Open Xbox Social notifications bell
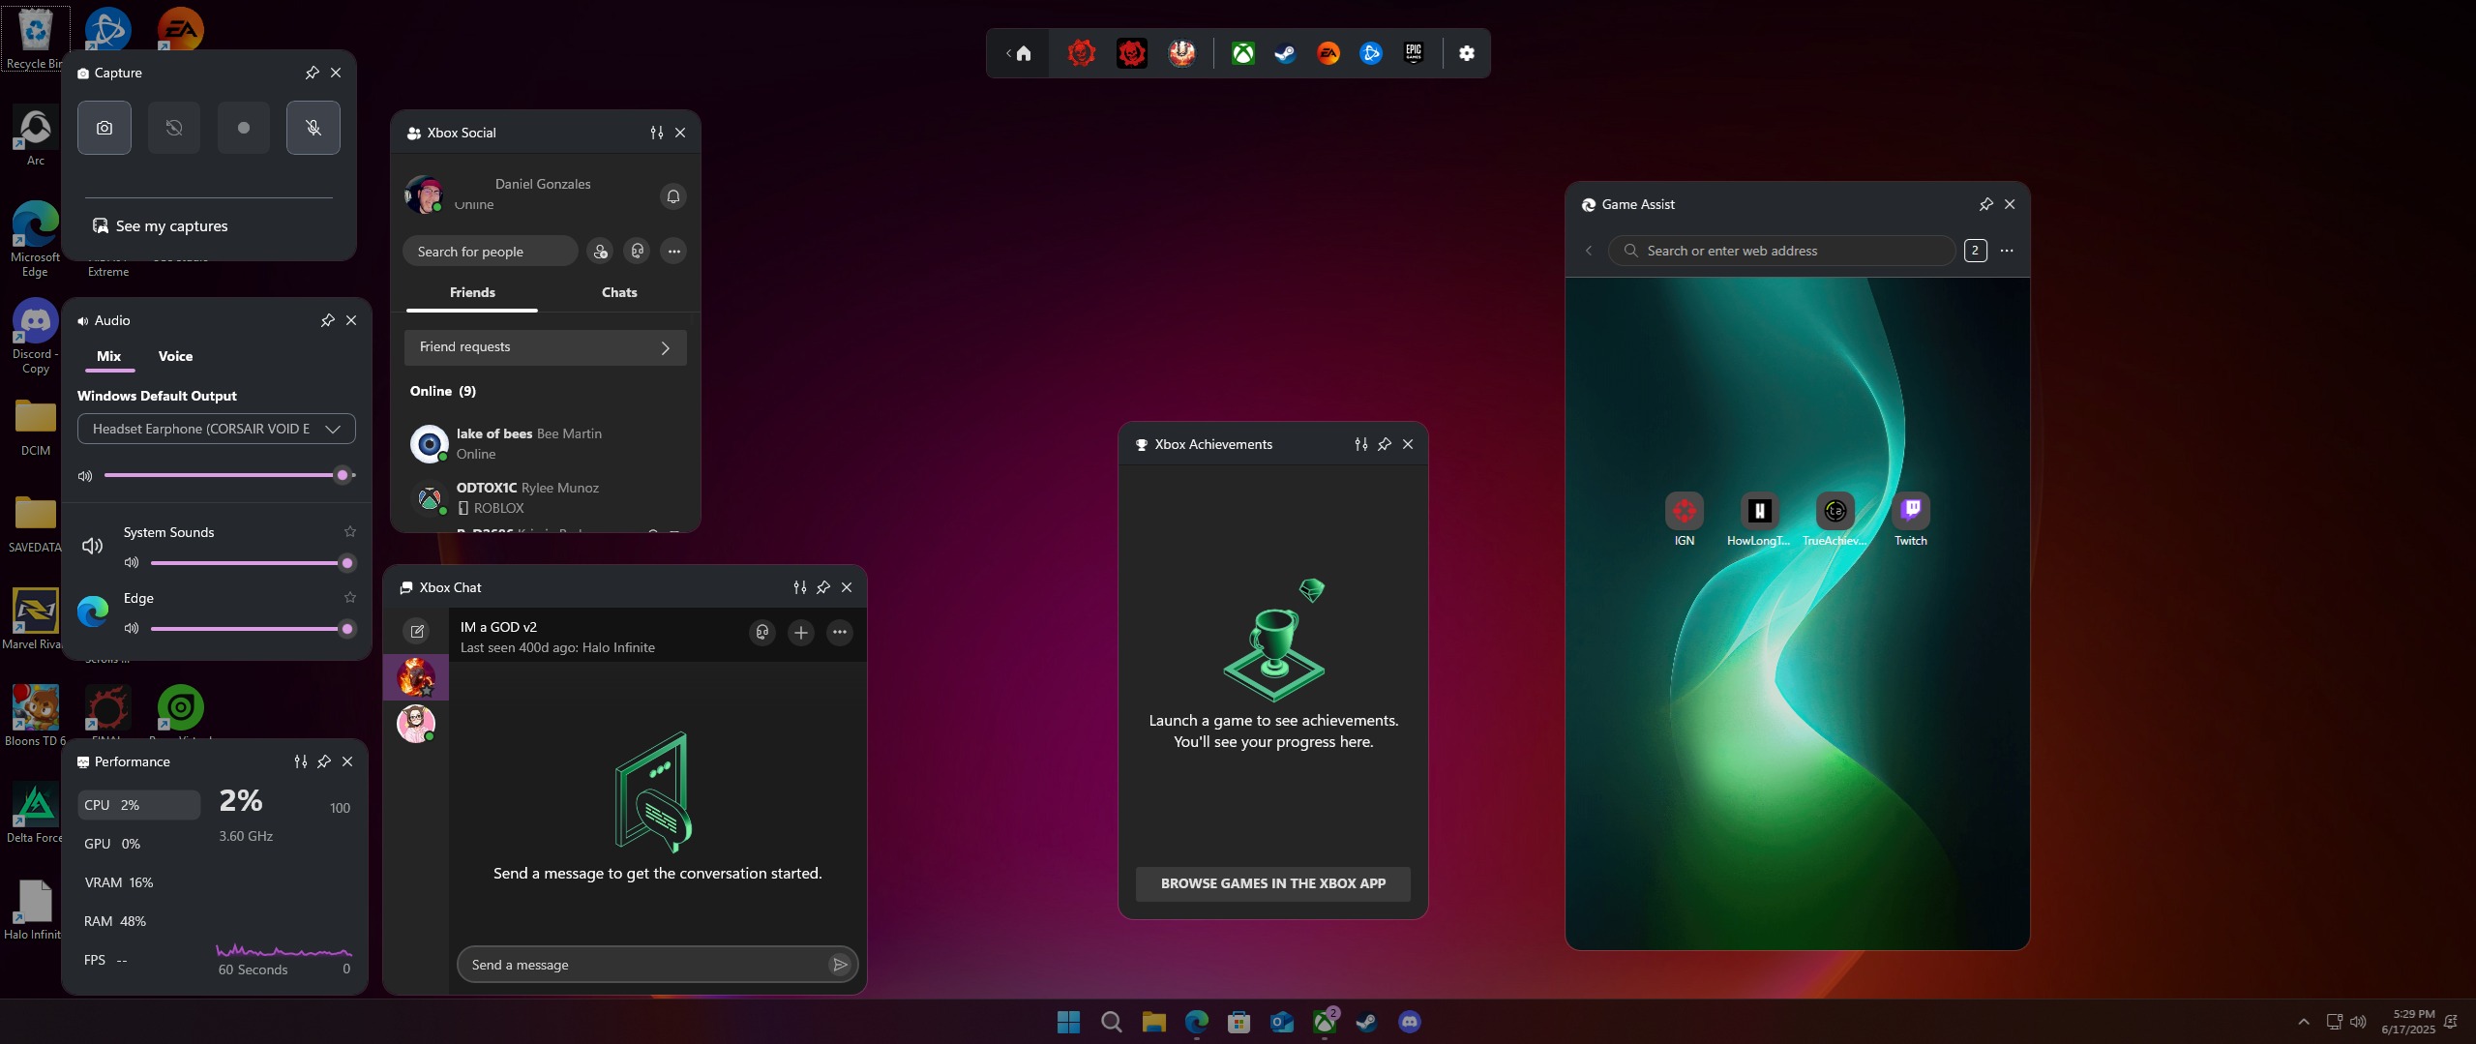The height and width of the screenshot is (1044, 2476). click(673, 196)
